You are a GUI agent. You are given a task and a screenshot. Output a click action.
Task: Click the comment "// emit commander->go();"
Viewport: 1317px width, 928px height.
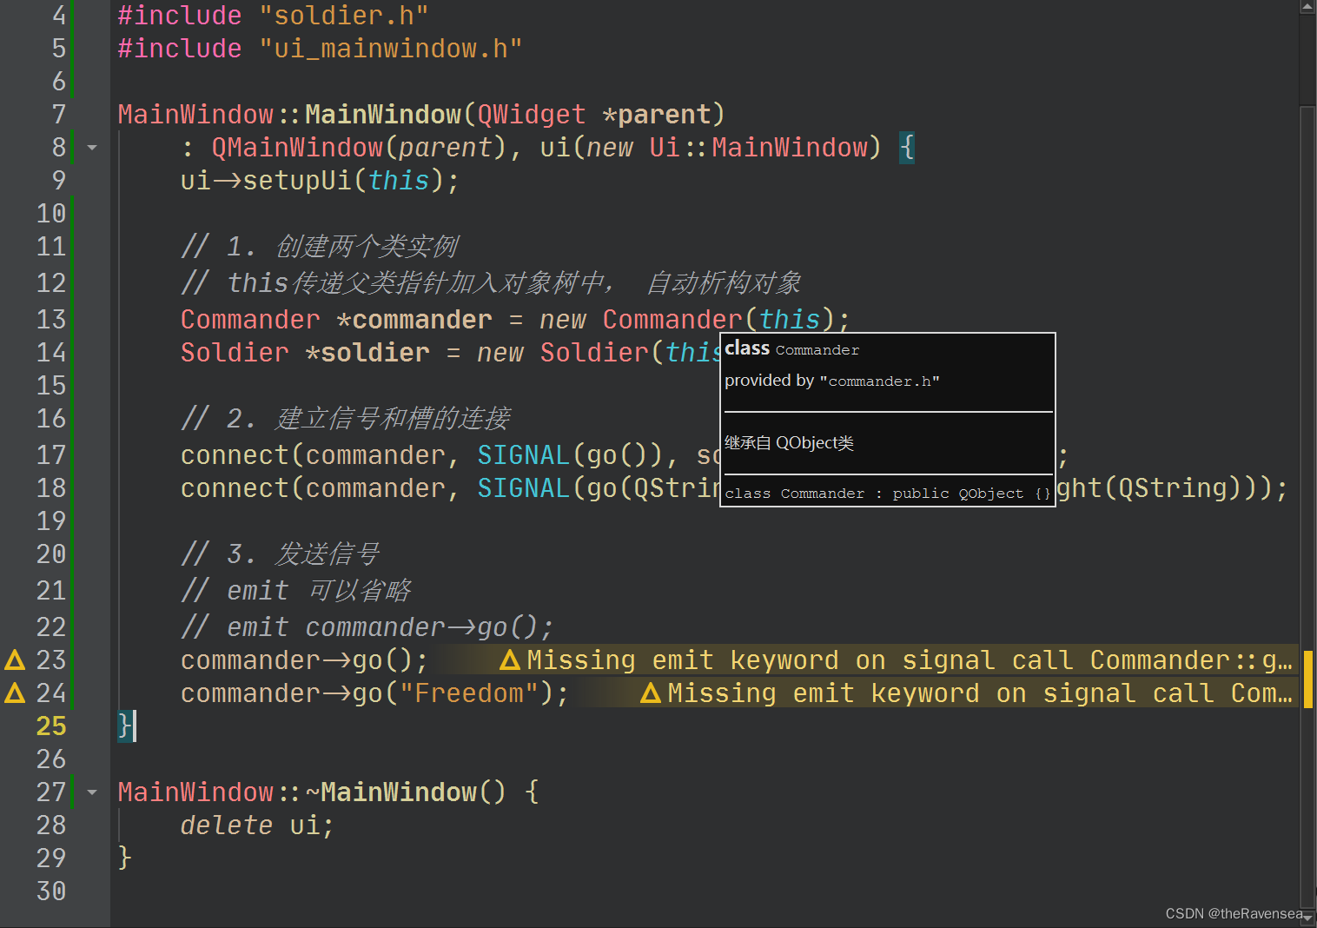tap(367, 627)
